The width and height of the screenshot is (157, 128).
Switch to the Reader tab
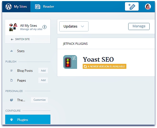click(45, 7)
